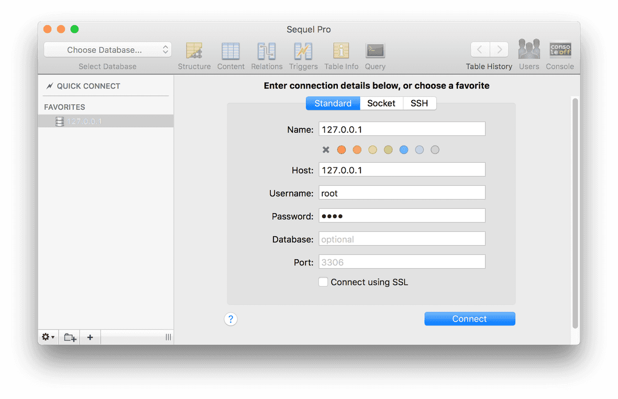Click the Connect button
The height and width of the screenshot is (399, 618).
click(x=469, y=318)
